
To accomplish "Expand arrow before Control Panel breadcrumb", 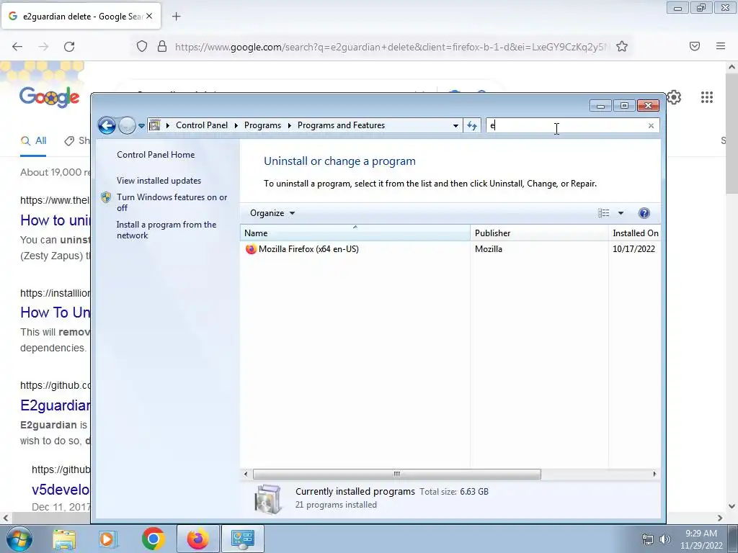I will [x=167, y=125].
